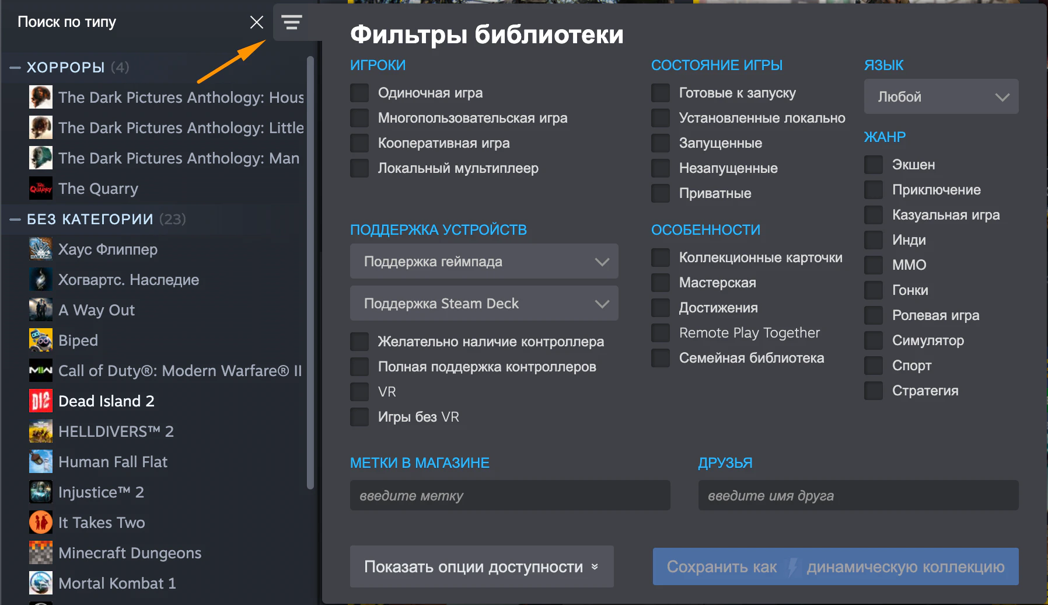The image size is (1048, 605).
Task: Check the Приключение genre checkbox
Action: (x=874, y=190)
